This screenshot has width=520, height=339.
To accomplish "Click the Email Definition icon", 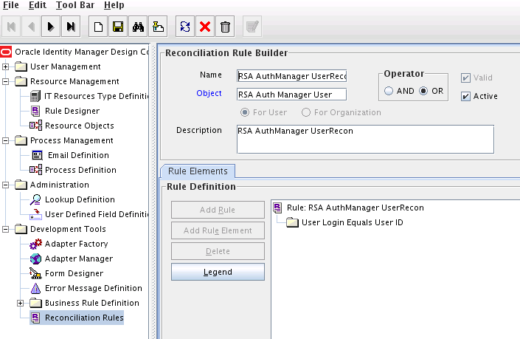I will [x=37, y=155].
